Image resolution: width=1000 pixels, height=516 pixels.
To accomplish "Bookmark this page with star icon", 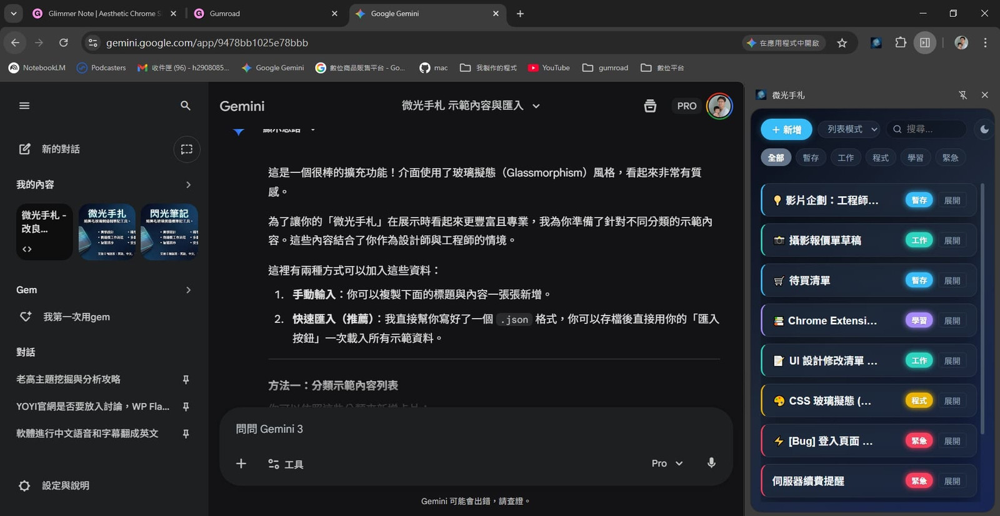I will click(842, 42).
